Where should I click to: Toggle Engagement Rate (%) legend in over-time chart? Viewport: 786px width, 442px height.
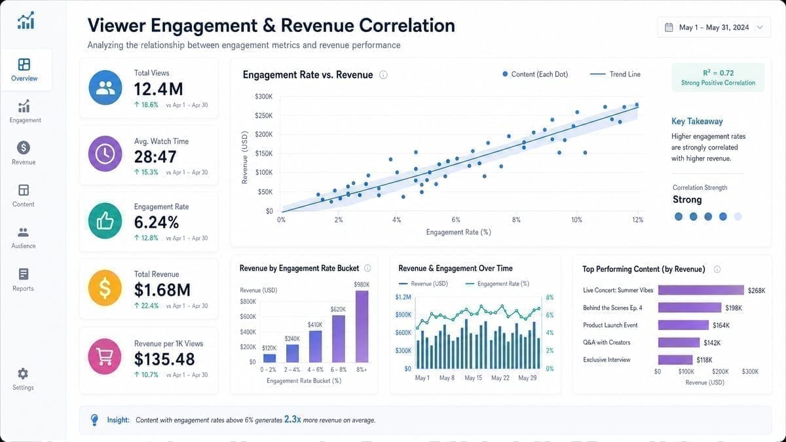497,284
